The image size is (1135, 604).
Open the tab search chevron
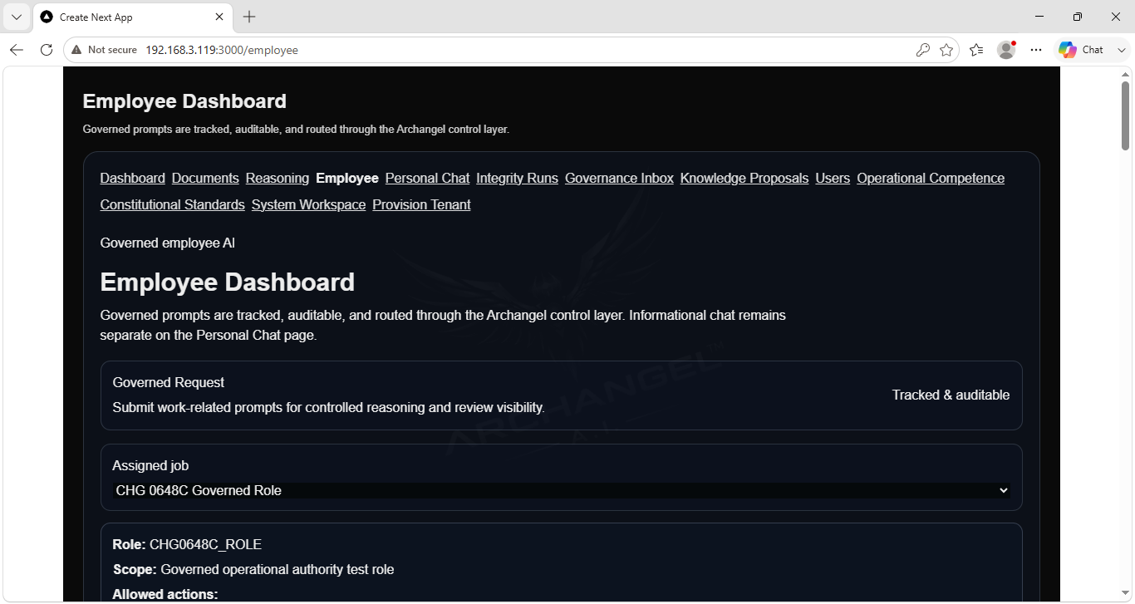coord(17,17)
